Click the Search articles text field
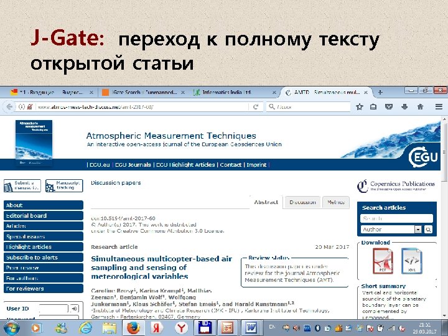This screenshot has width=448, height=336. pyautogui.click(x=396, y=218)
